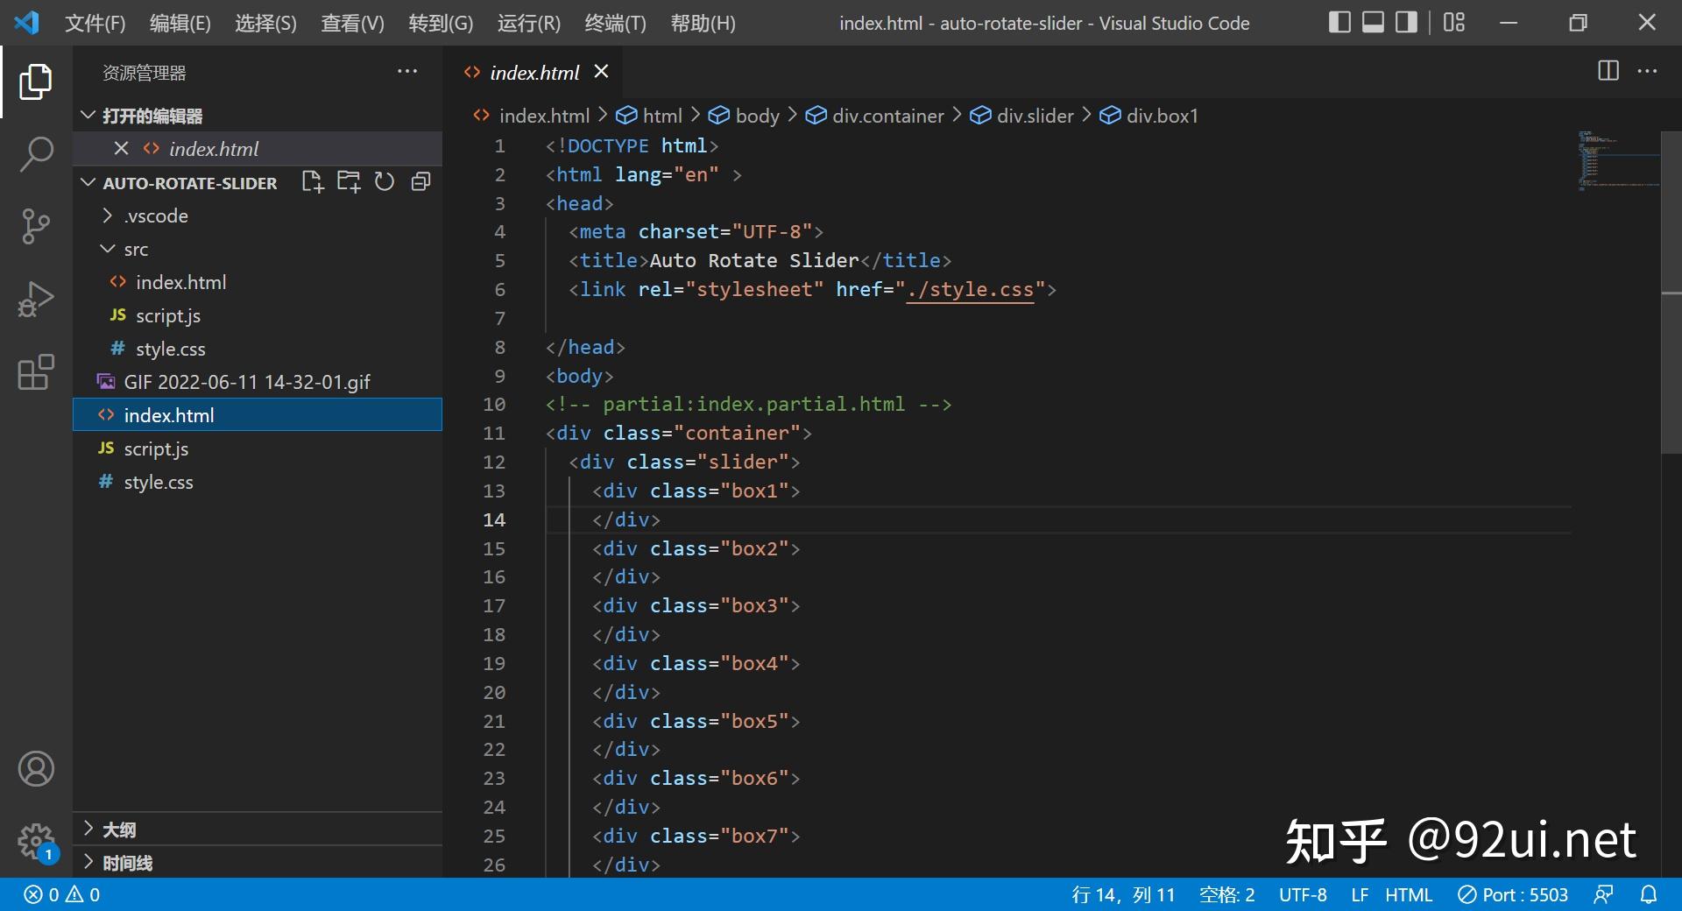Open the Source Control view
Viewport: 1682px width, 911px height.
(x=35, y=226)
